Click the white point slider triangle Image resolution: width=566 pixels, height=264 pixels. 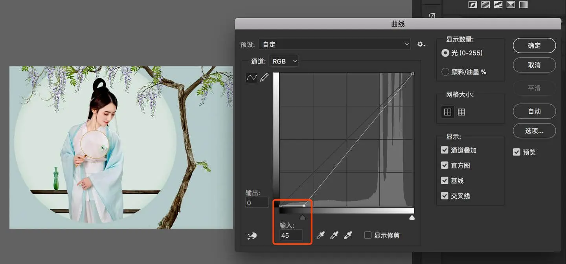[x=412, y=217]
